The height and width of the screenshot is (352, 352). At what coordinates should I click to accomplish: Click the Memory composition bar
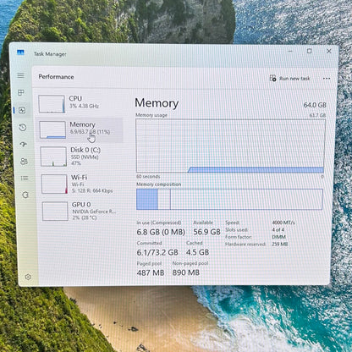pos(229,199)
